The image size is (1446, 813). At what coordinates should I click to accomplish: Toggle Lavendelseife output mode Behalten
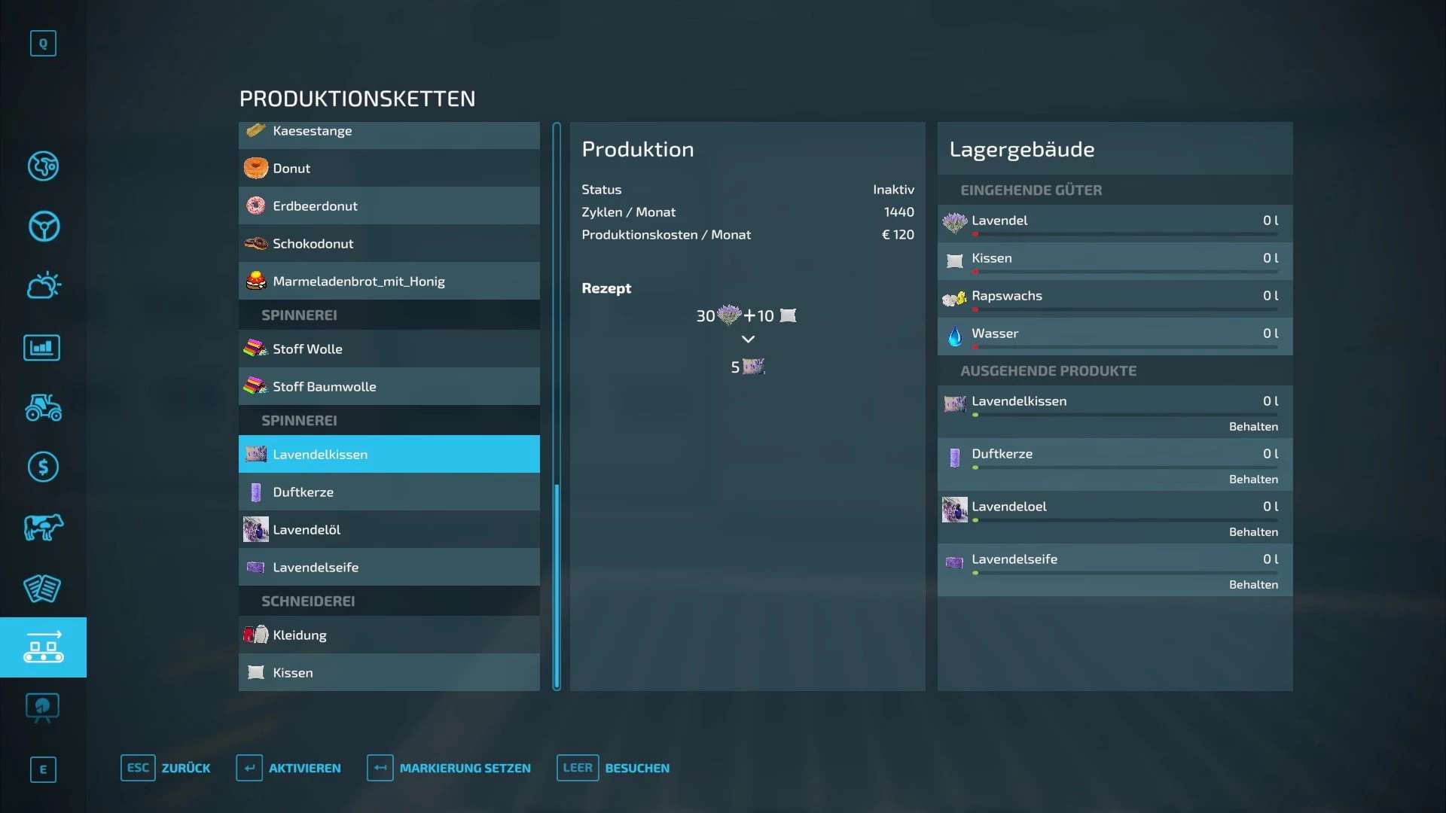(x=1252, y=585)
